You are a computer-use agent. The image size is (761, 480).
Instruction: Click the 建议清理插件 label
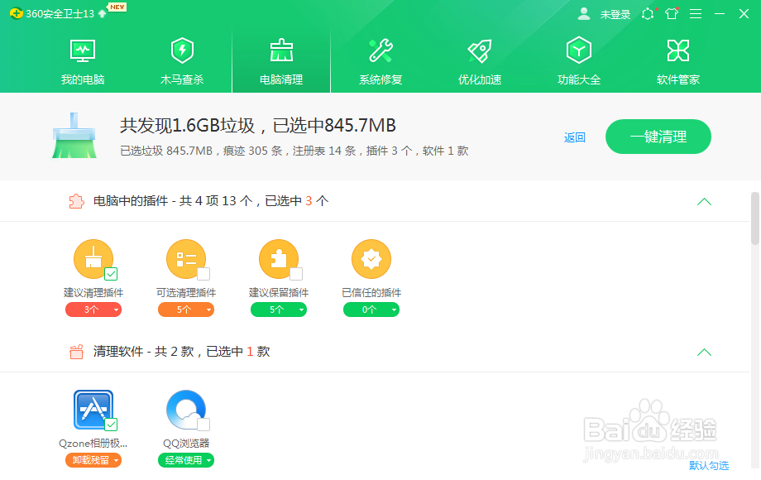(93, 293)
